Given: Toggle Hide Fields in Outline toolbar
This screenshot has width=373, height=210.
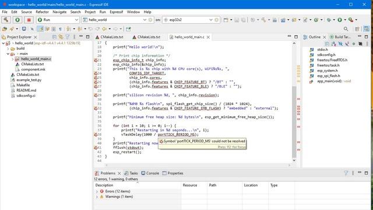Looking at the screenshot, I should 340,44.
